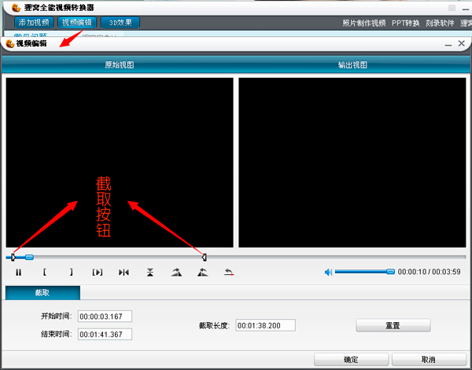This screenshot has width=472, height=370.
Task: Set trim end with right bracket icon
Action: [x=71, y=273]
